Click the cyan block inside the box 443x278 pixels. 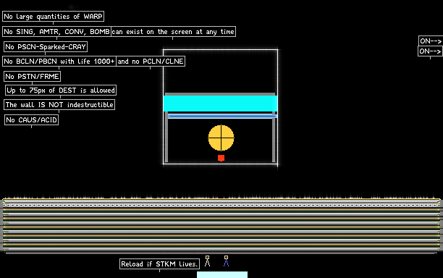coord(220,104)
